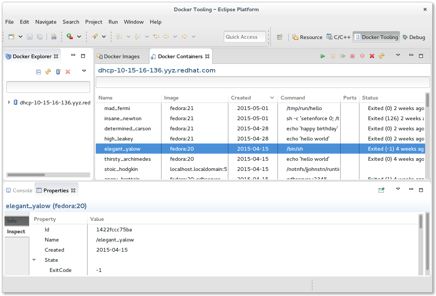436x296 pixels.
Task: Click the Back navigation arrow
Action: 166,36
